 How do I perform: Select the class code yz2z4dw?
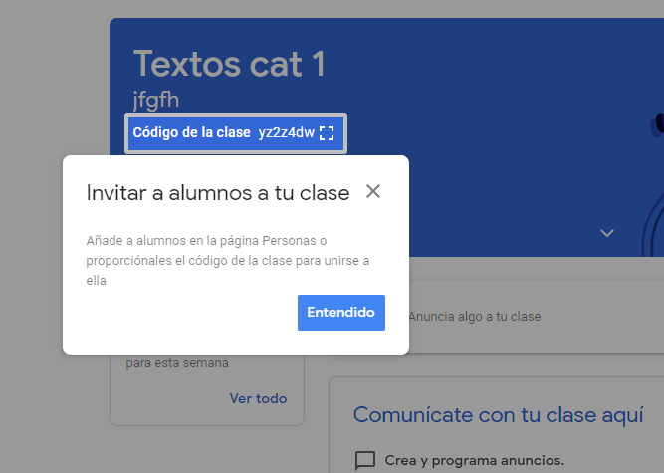286,133
